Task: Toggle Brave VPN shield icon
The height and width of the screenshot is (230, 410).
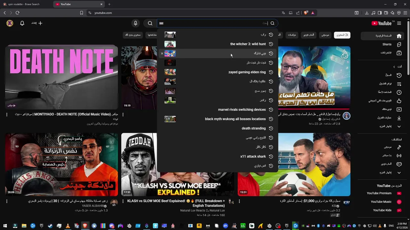Action: pyautogui.click(x=399, y=13)
